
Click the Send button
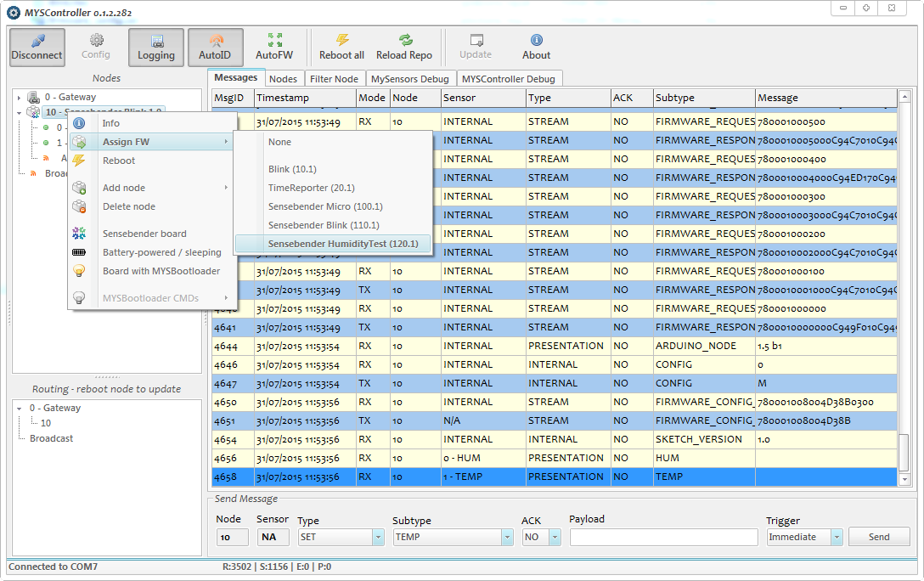[878, 537]
